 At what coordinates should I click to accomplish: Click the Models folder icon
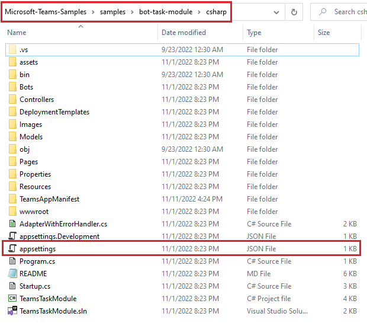pyautogui.click(x=12, y=137)
